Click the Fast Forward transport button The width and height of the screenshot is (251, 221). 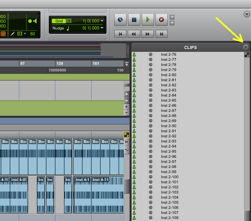[x=148, y=34]
